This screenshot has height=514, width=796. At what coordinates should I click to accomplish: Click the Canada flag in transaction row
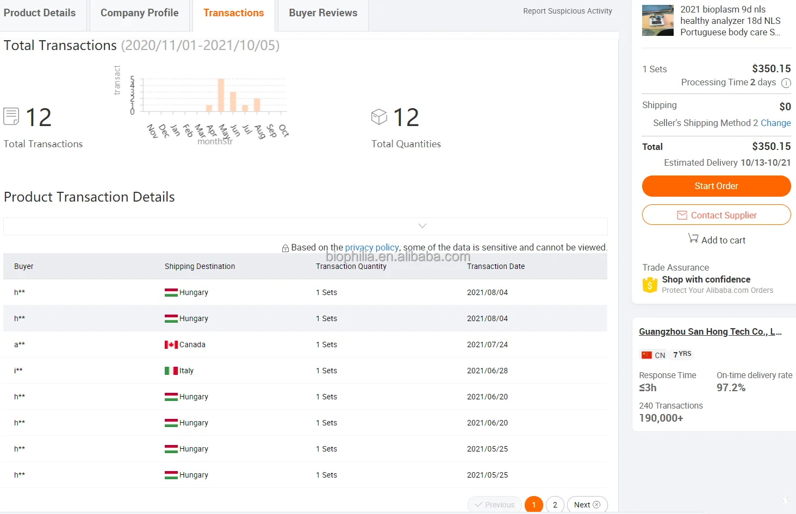pos(171,345)
